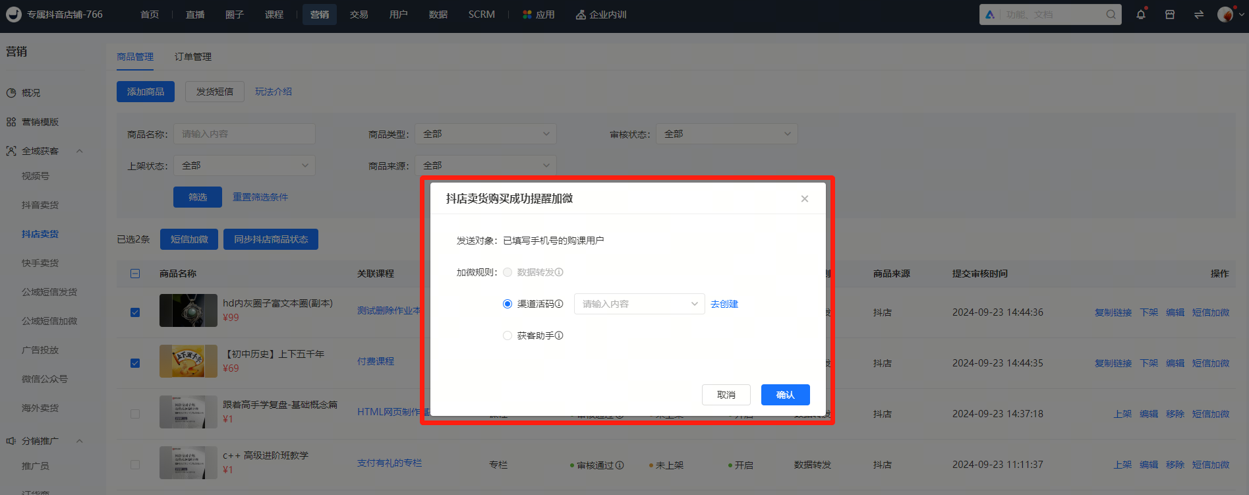Image resolution: width=1249 pixels, height=495 pixels.
Task: Click the 添加商品 button
Action: coord(146,92)
